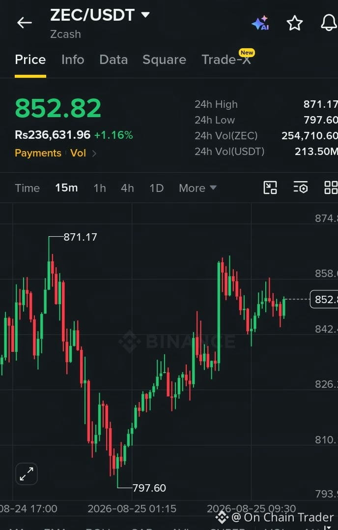Go back using the left arrow
This screenshot has width=338, height=530.
click(x=24, y=23)
